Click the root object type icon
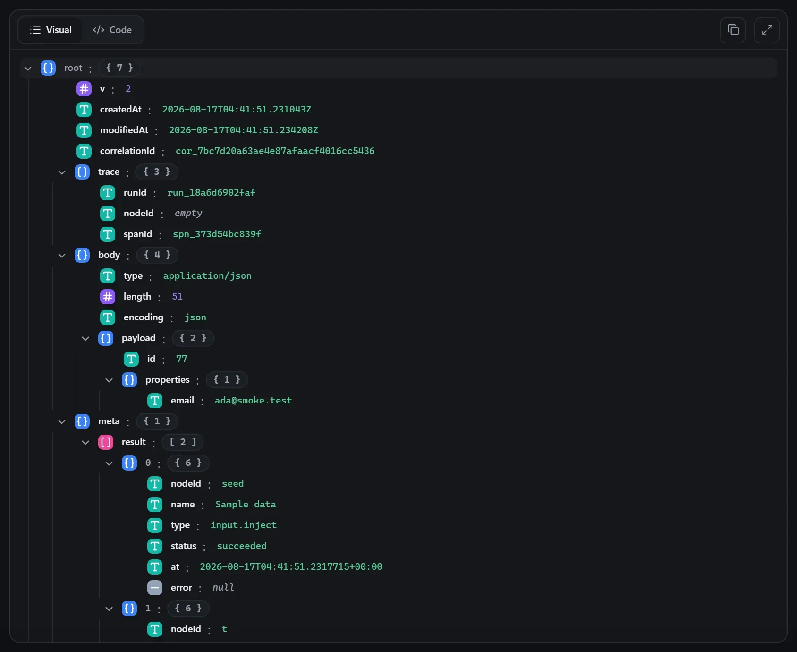Viewport: 797px width, 652px height. pyautogui.click(x=48, y=68)
